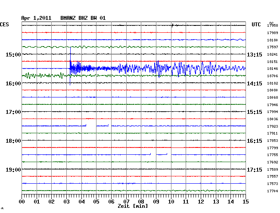Click the 01 minute axis label
This screenshot has height=213, width=280.
[37, 202]
